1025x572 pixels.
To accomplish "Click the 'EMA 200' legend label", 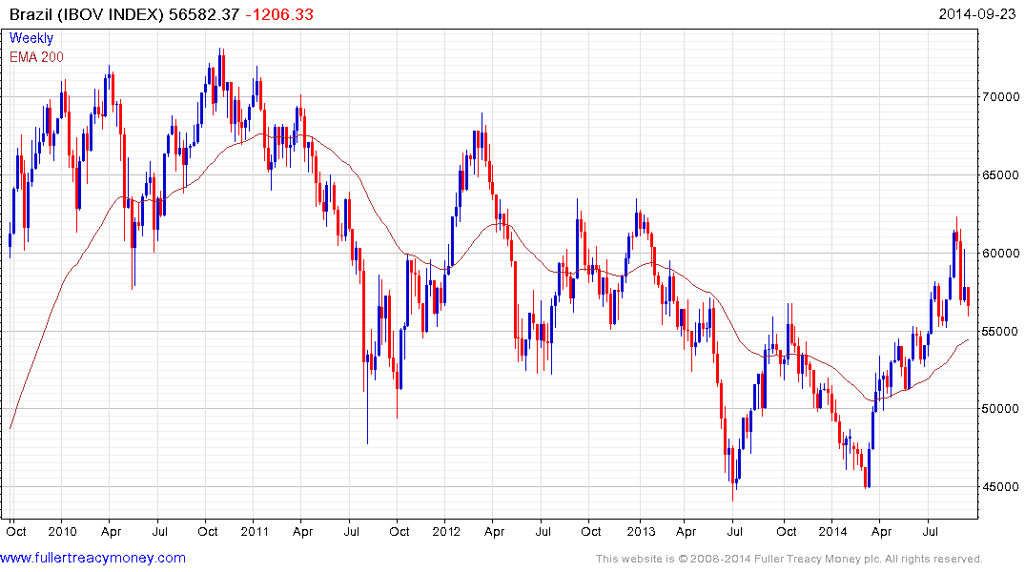I will pyautogui.click(x=36, y=57).
